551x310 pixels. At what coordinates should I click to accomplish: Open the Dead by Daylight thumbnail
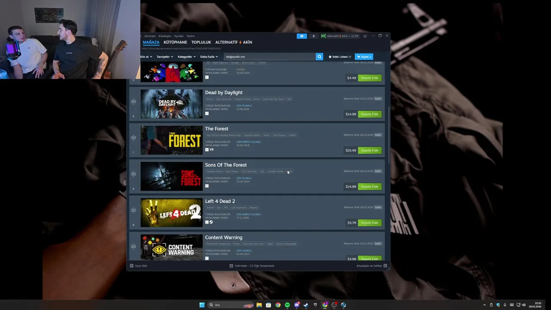(171, 104)
